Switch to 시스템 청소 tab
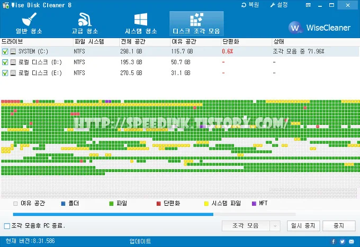The width and height of the screenshot is (360, 247). tap(141, 24)
